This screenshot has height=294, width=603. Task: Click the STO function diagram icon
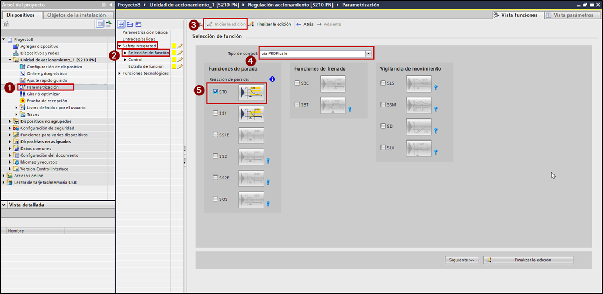pyautogui.click(x=251, y=93)
